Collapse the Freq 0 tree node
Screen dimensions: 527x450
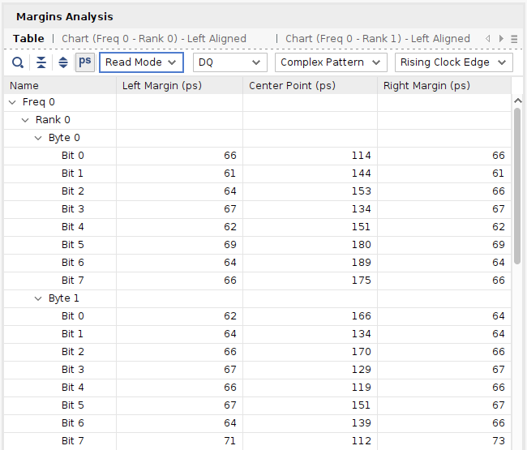12,102
